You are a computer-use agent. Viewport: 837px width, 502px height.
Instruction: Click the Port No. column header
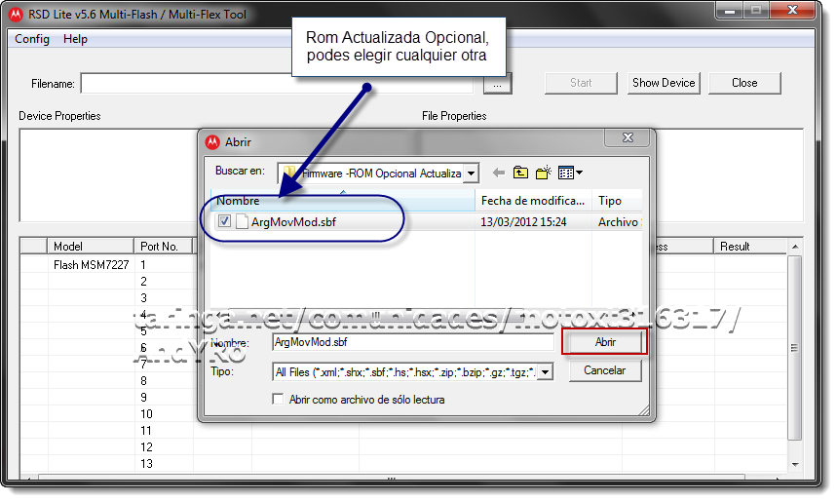[x=164, y=247]
